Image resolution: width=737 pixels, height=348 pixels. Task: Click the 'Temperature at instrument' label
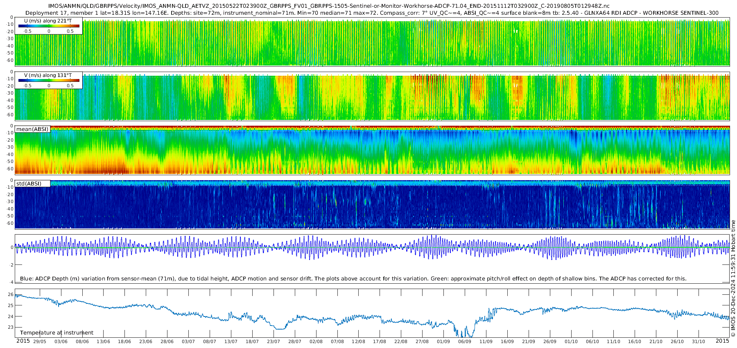(57, 333)
